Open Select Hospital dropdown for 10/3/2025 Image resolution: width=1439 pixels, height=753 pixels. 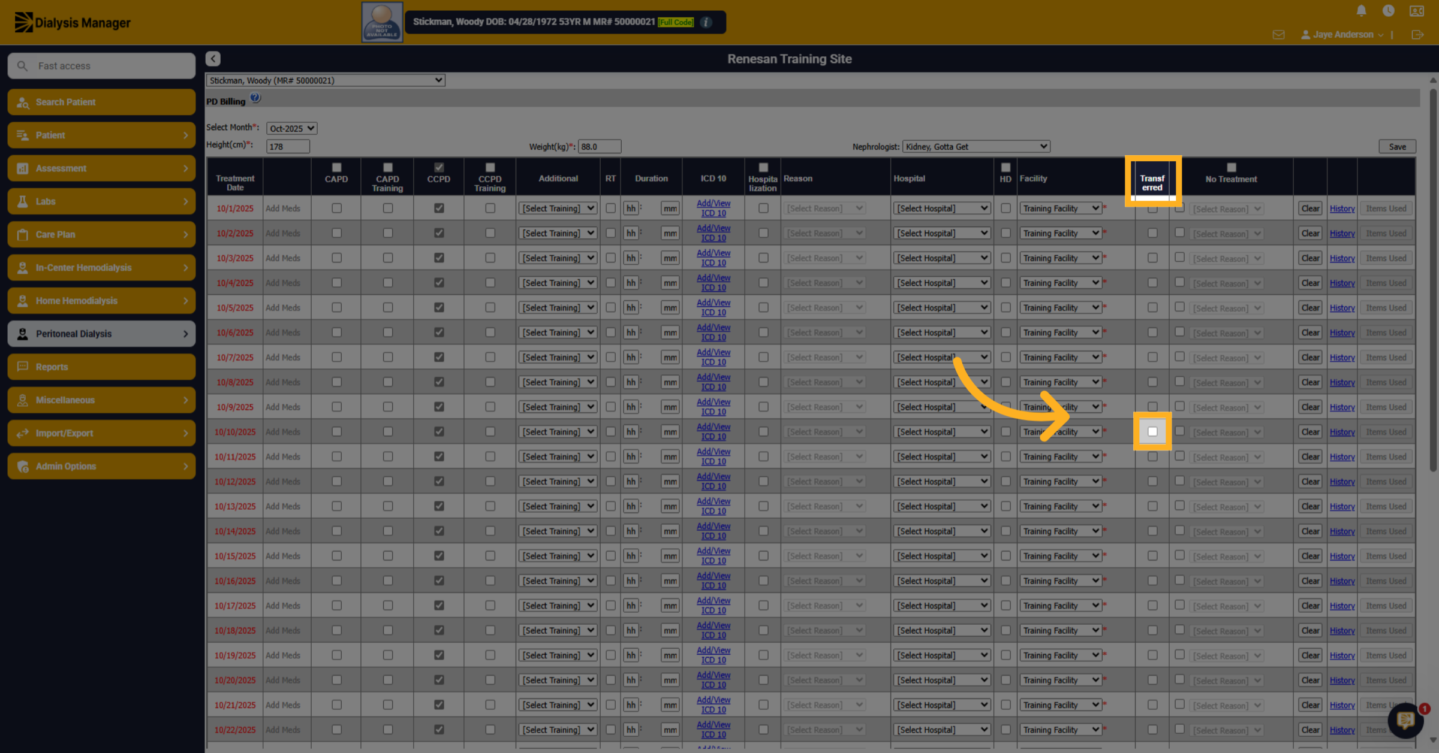point(941,258)
